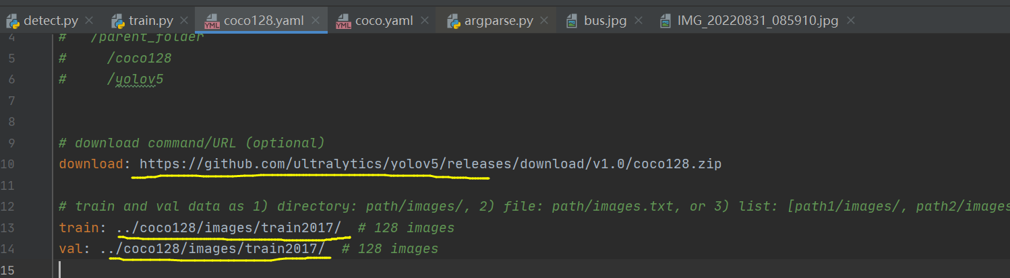Close the IMG_20220831_085910.jpg tab
1010x278 pixels.
(x=850, y=21)
